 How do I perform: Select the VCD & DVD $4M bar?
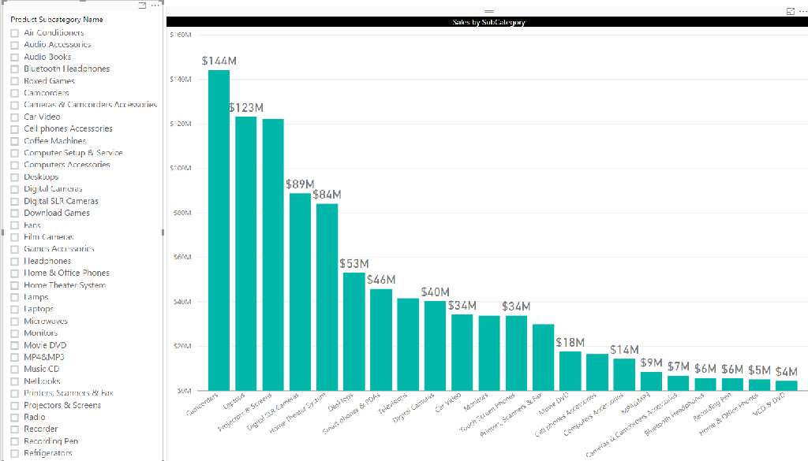coord(787,385)
